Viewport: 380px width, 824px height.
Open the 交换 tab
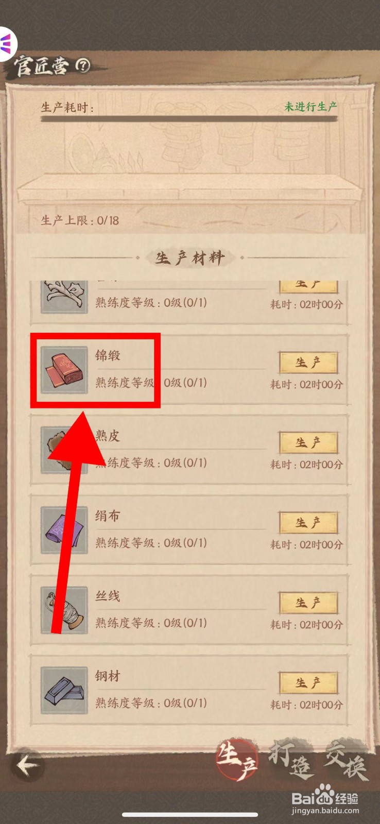(346, 761)
